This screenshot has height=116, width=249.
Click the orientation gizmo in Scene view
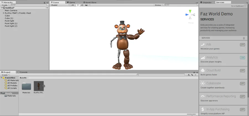click(x=190, y=15)
